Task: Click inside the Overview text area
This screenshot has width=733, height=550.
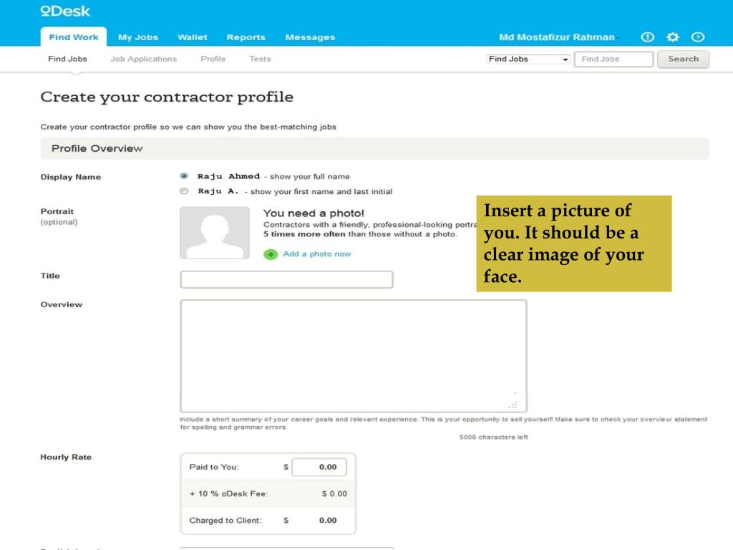Action: tap(354, 356)
